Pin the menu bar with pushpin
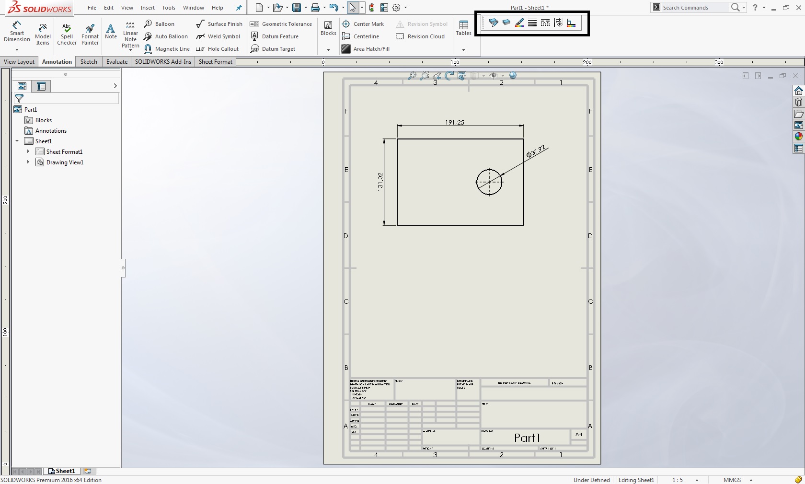Image resolution: width=805 pixels, height=484 pixels. point(239,8)
